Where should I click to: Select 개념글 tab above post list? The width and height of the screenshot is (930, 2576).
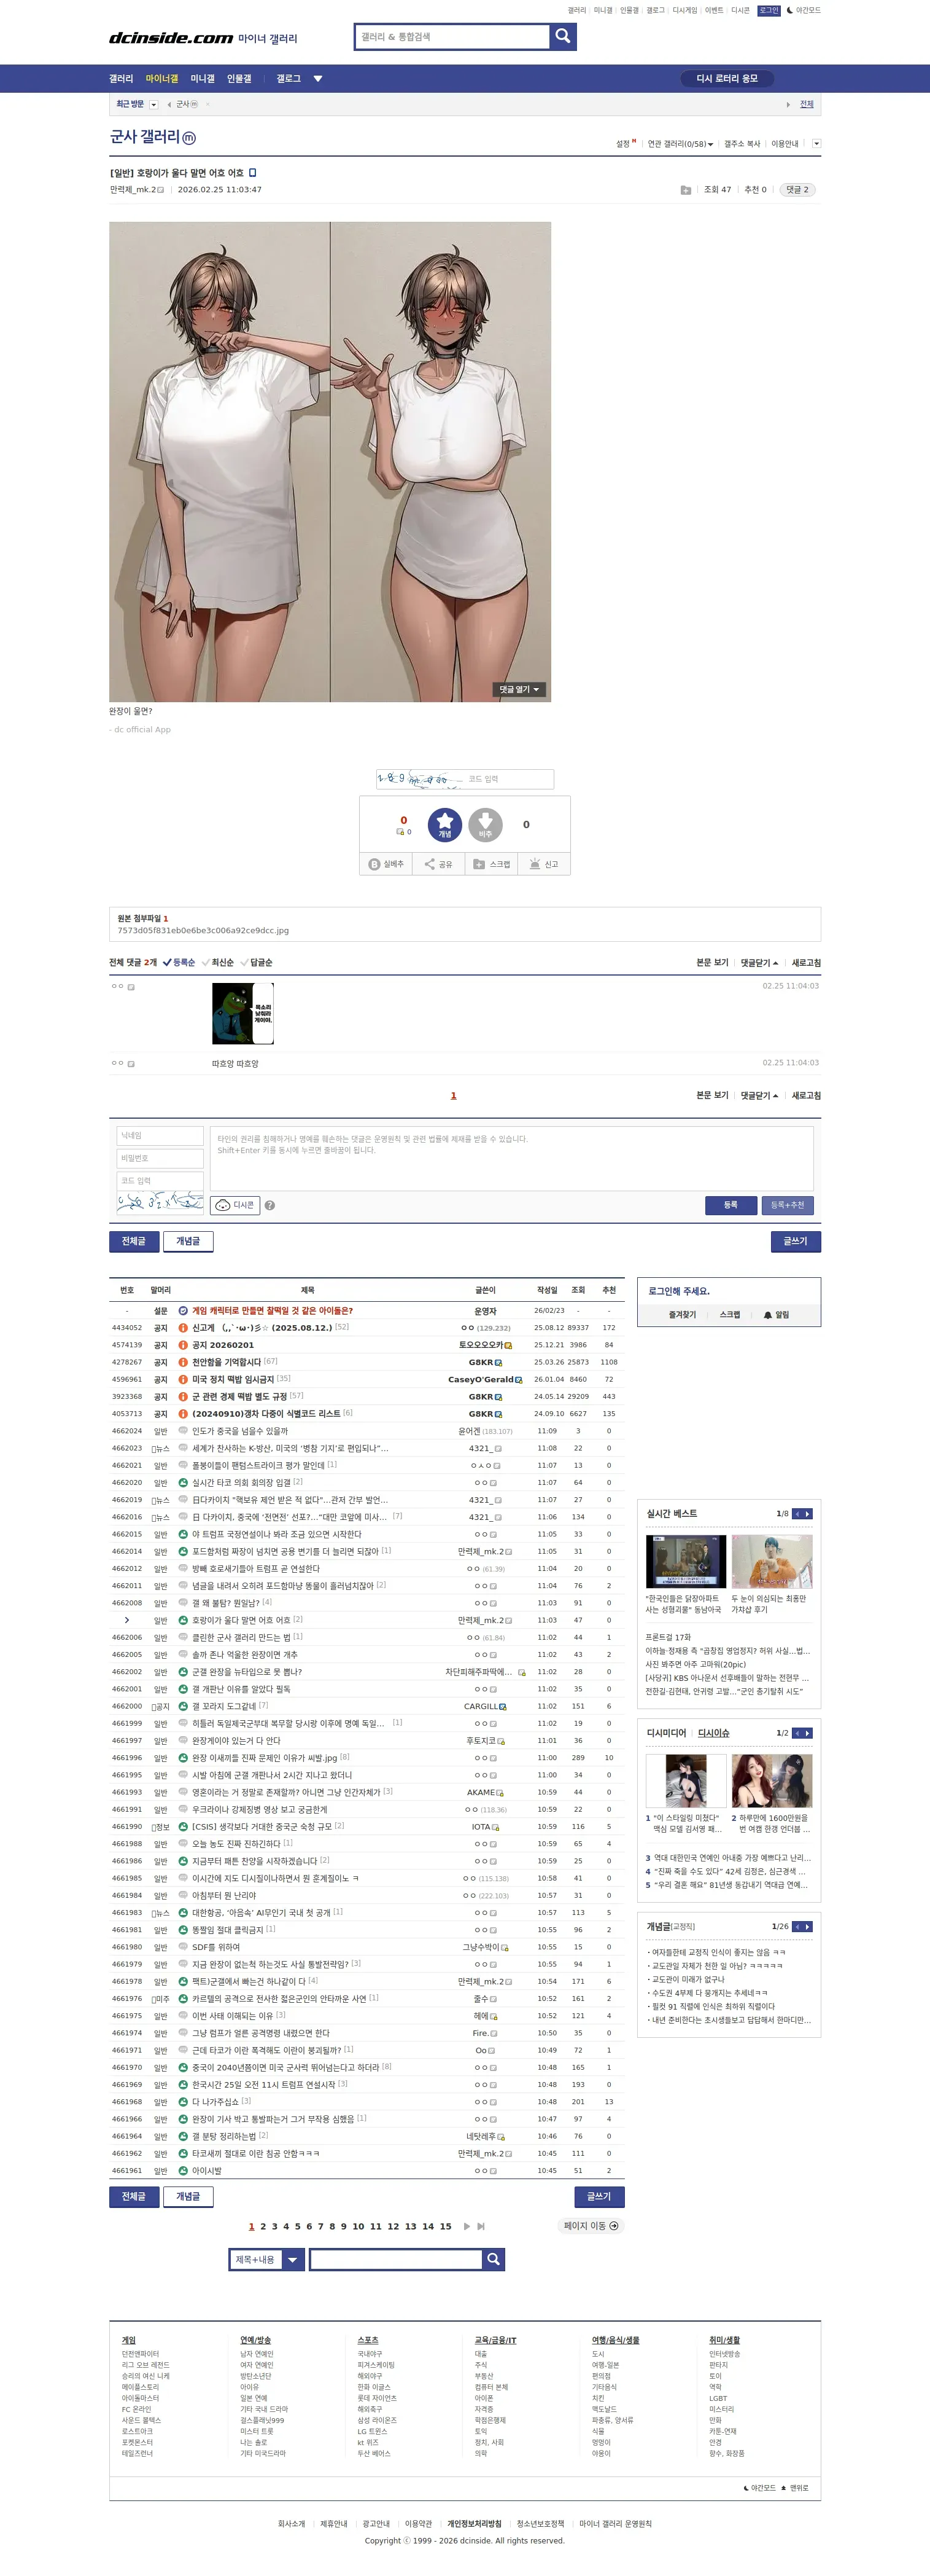coord(188,1241)
